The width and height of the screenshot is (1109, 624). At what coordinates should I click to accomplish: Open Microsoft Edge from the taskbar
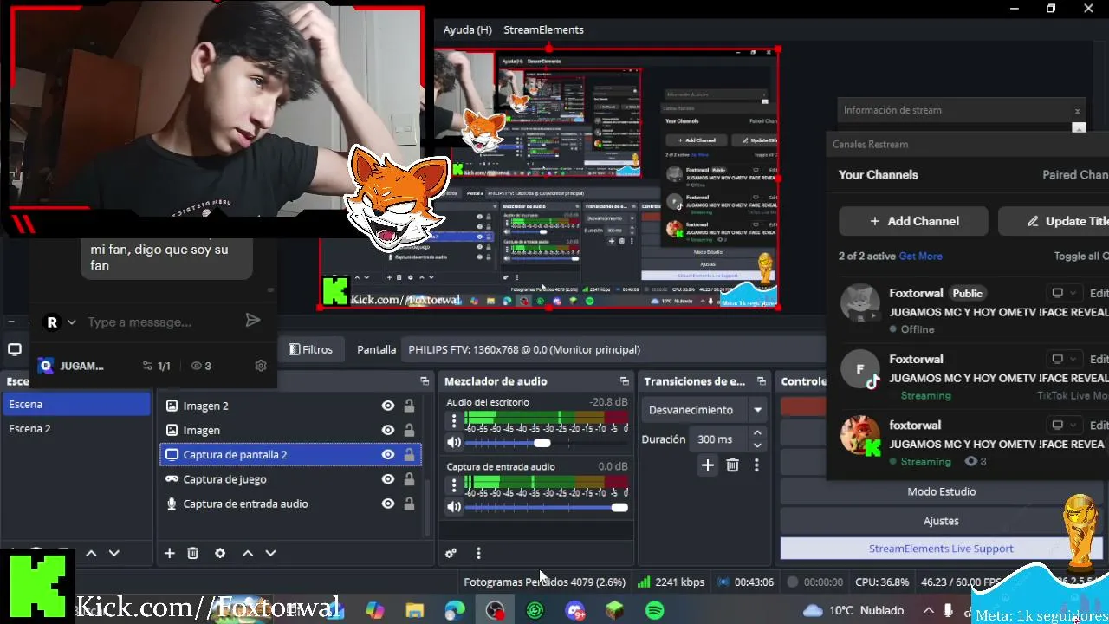point(455,611)
